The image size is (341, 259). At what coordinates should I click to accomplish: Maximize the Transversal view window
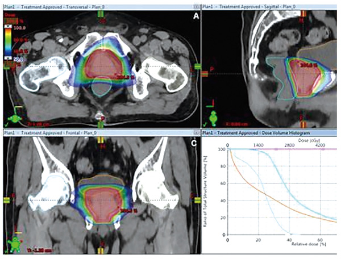click(x=197, y=7)
